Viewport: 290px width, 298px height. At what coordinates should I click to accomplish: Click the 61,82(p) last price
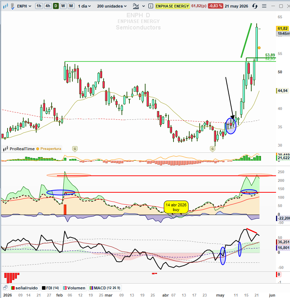199,6
